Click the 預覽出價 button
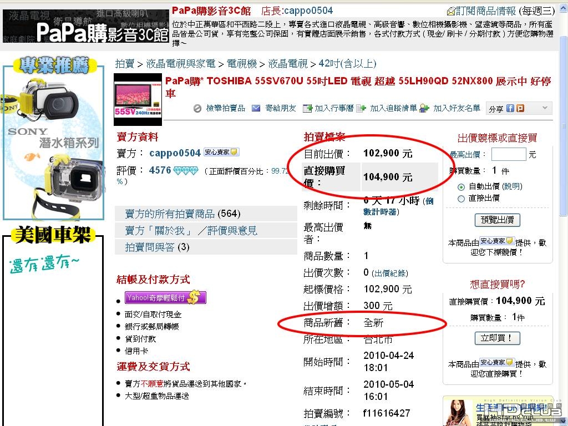 (x=497, y=220)
